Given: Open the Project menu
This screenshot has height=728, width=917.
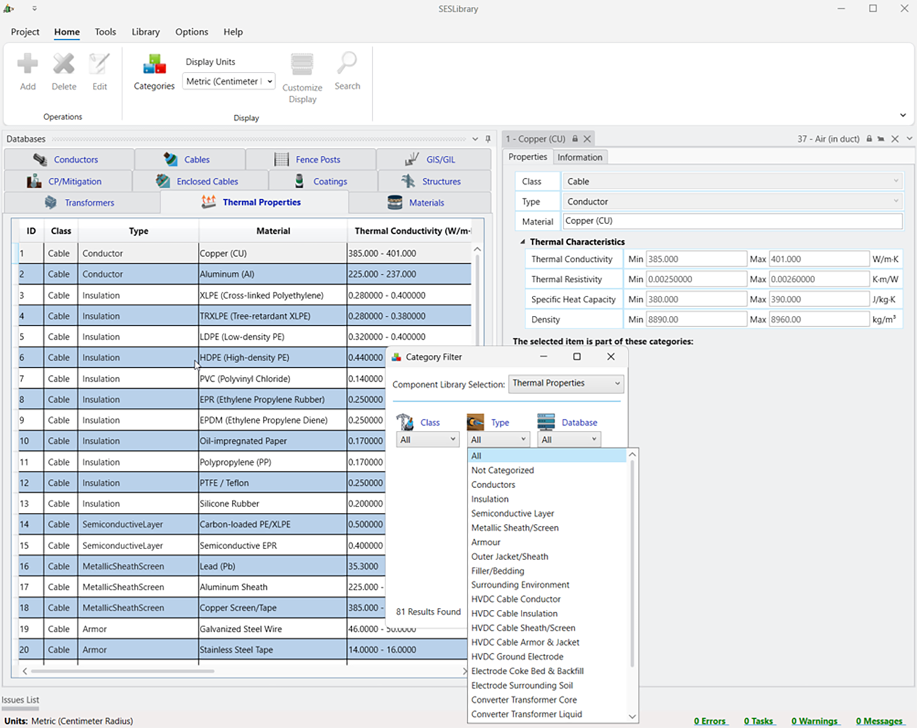Looking at the screenshot, I should point(25,32).
